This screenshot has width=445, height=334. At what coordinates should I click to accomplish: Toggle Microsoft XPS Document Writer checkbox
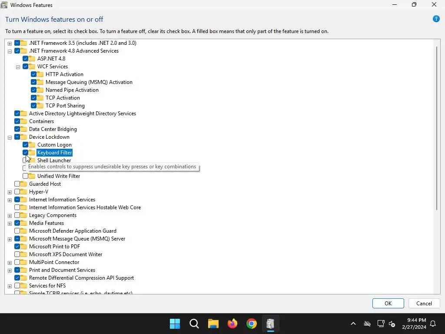click(x=17, y=254)
